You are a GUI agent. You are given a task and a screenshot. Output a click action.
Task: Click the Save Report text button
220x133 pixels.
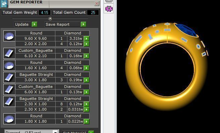point(63,24)
